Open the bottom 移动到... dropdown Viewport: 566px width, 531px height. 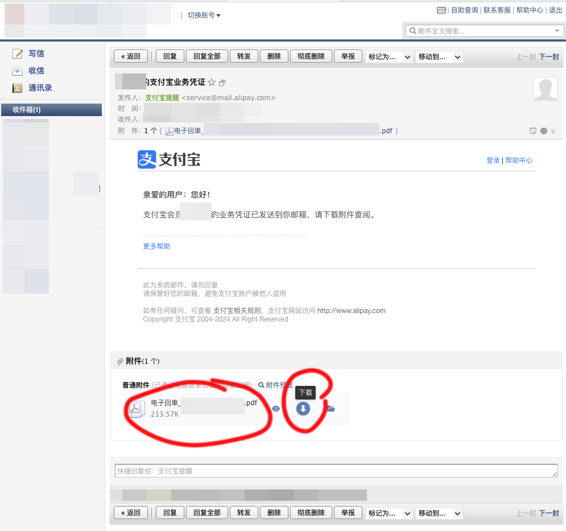click(439, 513)
